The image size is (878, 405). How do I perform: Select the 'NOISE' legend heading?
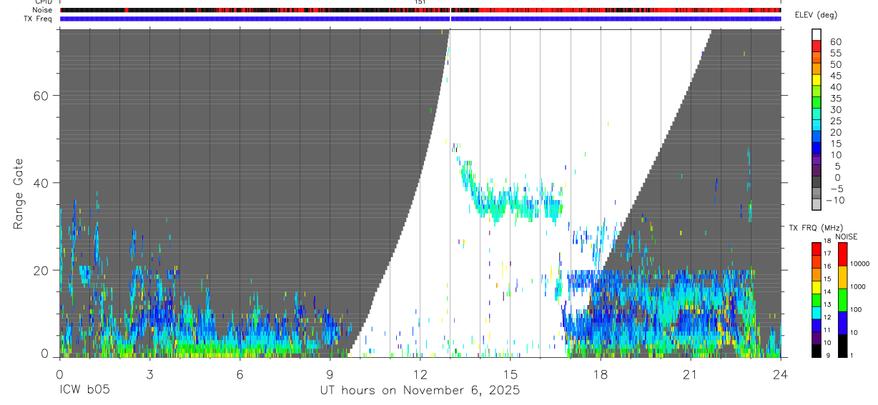click(x=847, y=237)
